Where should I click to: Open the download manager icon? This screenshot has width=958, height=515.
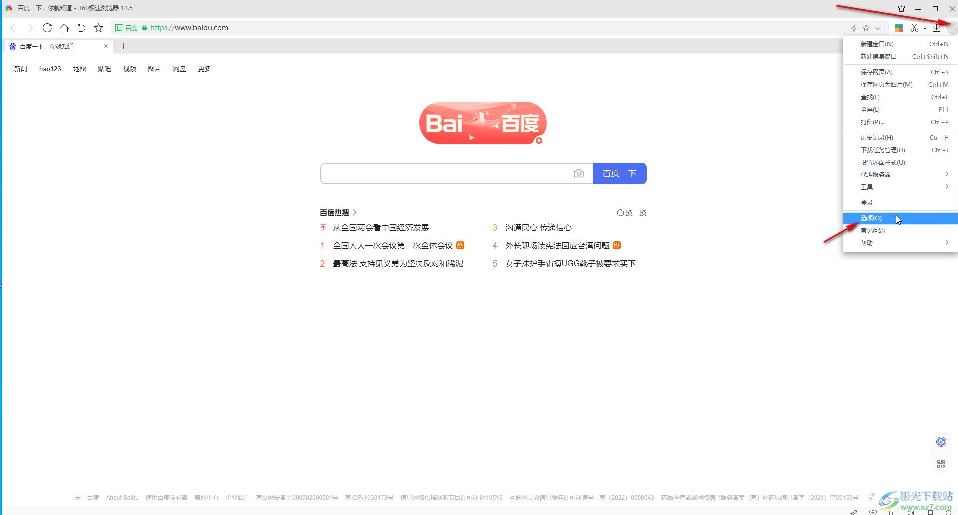(x=936, y=28)
